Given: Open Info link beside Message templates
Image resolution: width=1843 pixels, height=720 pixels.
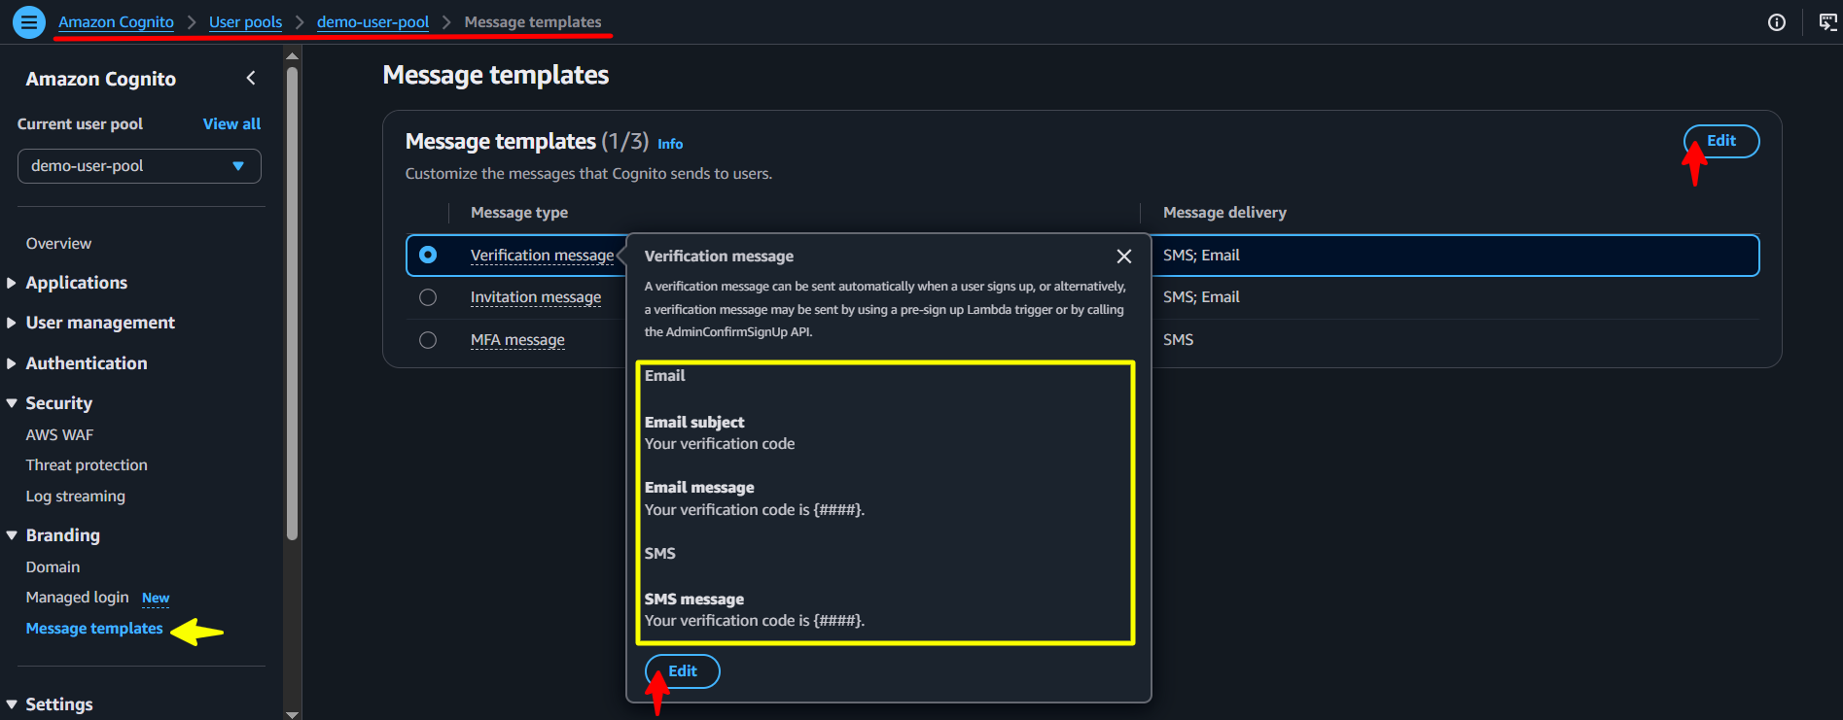Looking at the screenshot, I should (x=670, y=144).
